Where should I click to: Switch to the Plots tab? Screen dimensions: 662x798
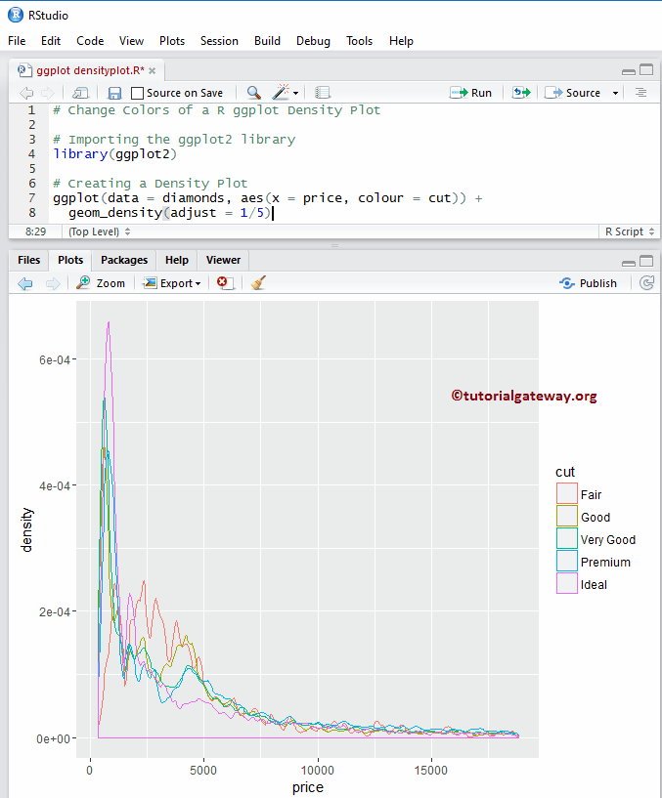click(x=70, y=260)
